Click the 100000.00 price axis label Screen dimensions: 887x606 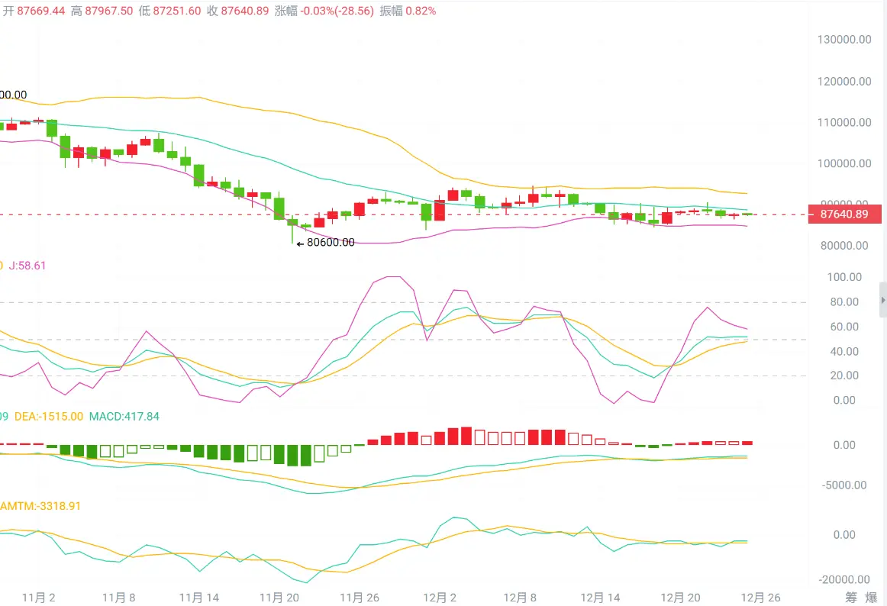pos(844,163)
